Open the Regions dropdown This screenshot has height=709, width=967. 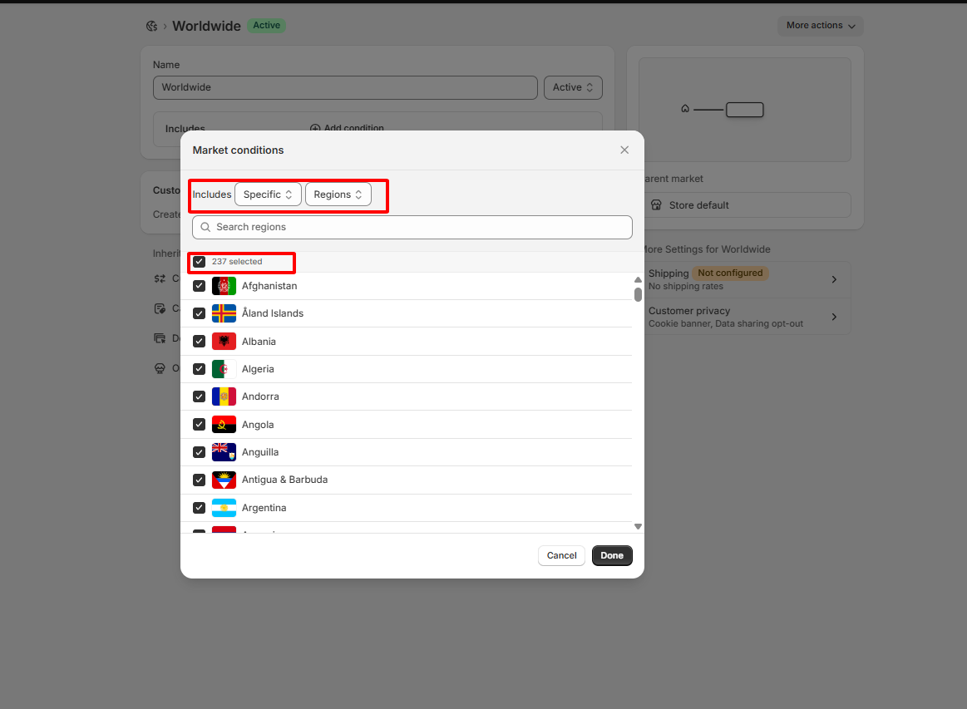338,194
